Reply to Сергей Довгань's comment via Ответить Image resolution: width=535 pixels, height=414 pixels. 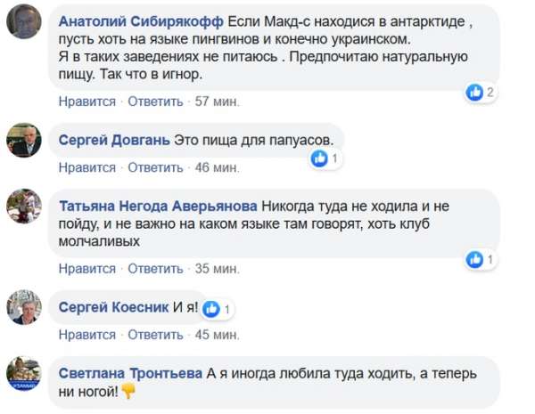pyautogui.click(x=155, y=167)
